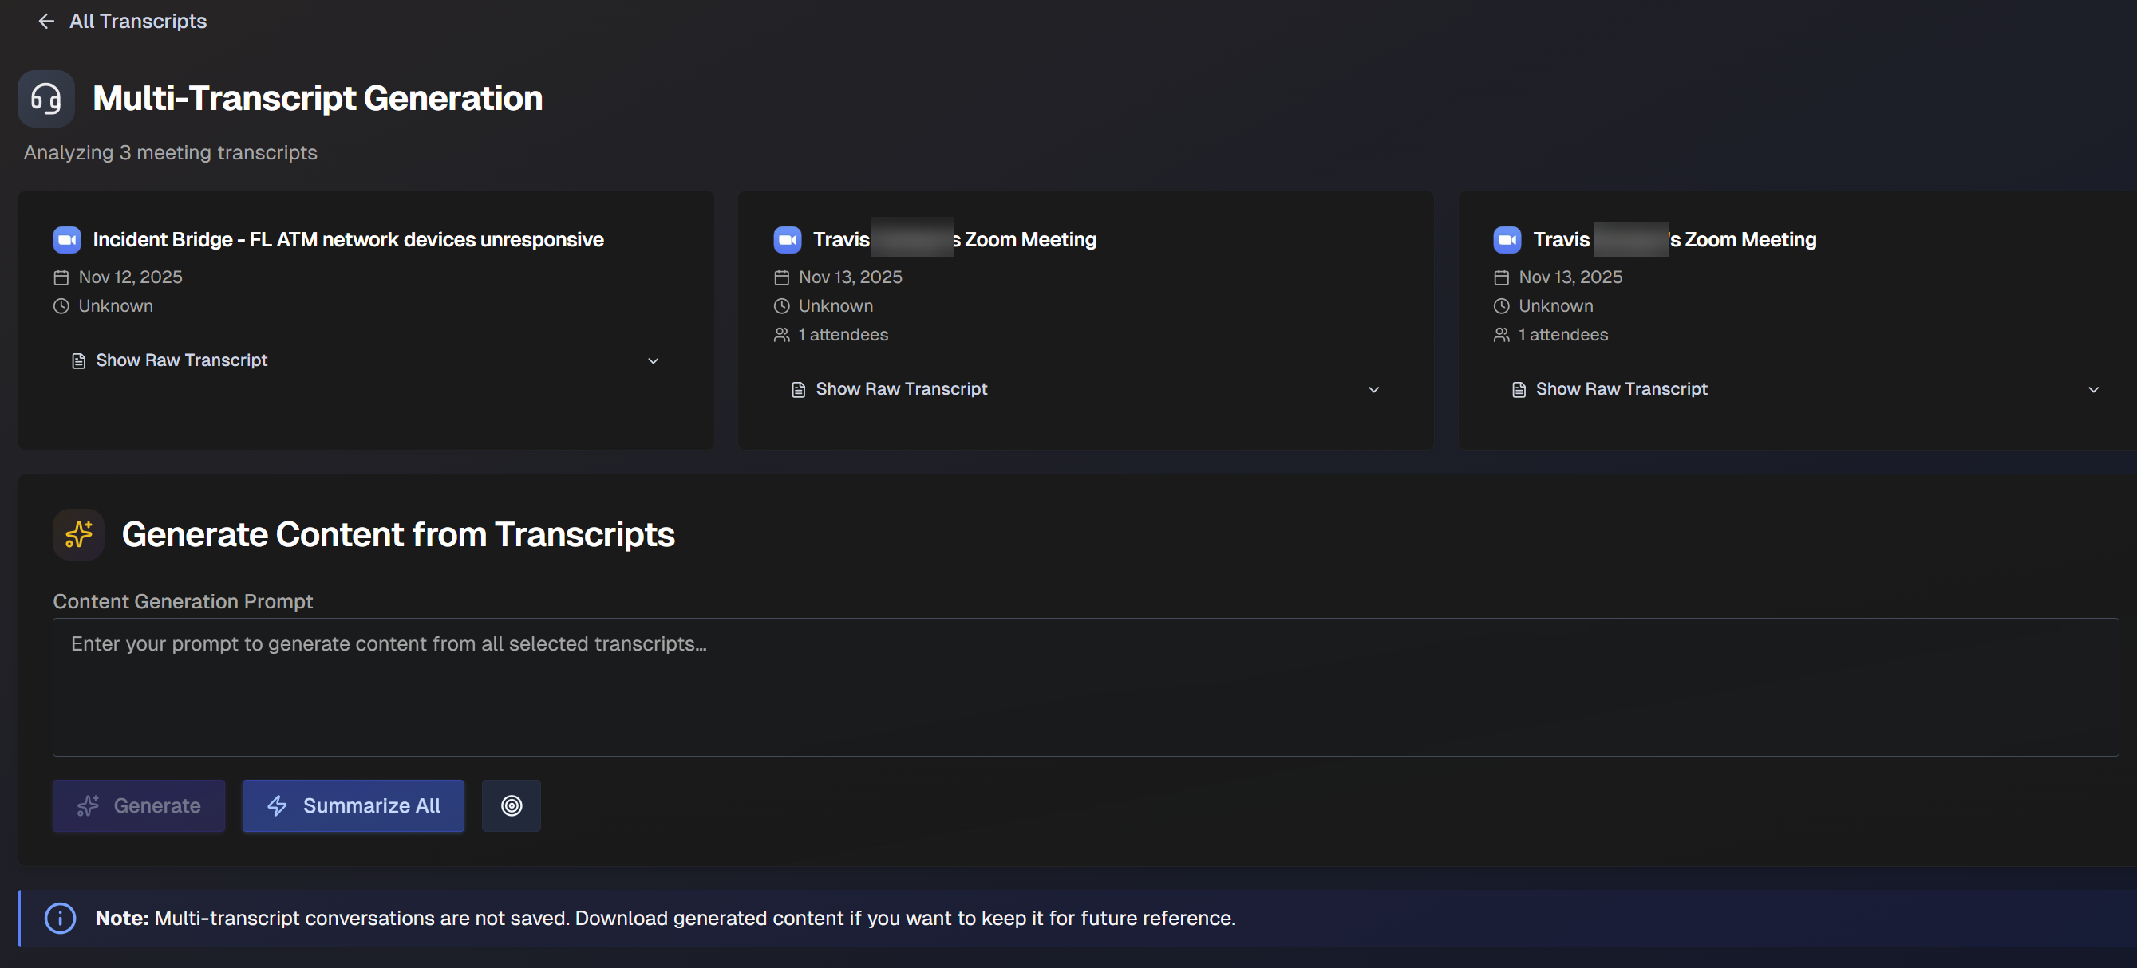Click Zoom camera icon on middle meeting card
Viewport: 2137px width, 968px height.
(788, 240)
